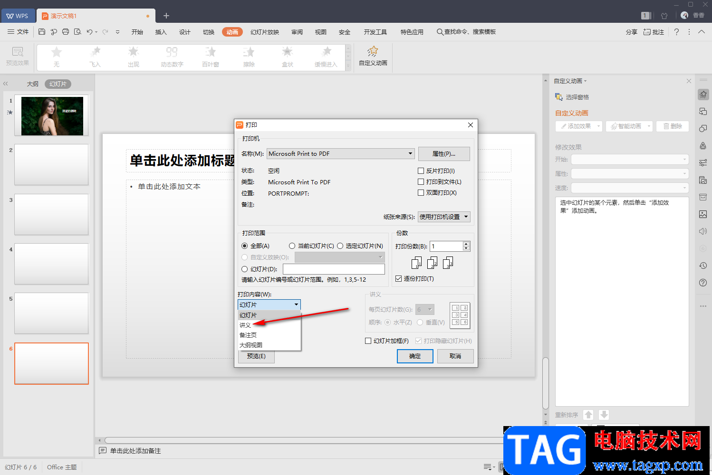Switch to the Outline (大纲) panel tab
The height and width of the screenshot is (475, 712).
(33, 84)
